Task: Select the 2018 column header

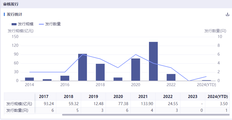Action: coord(68,97)
